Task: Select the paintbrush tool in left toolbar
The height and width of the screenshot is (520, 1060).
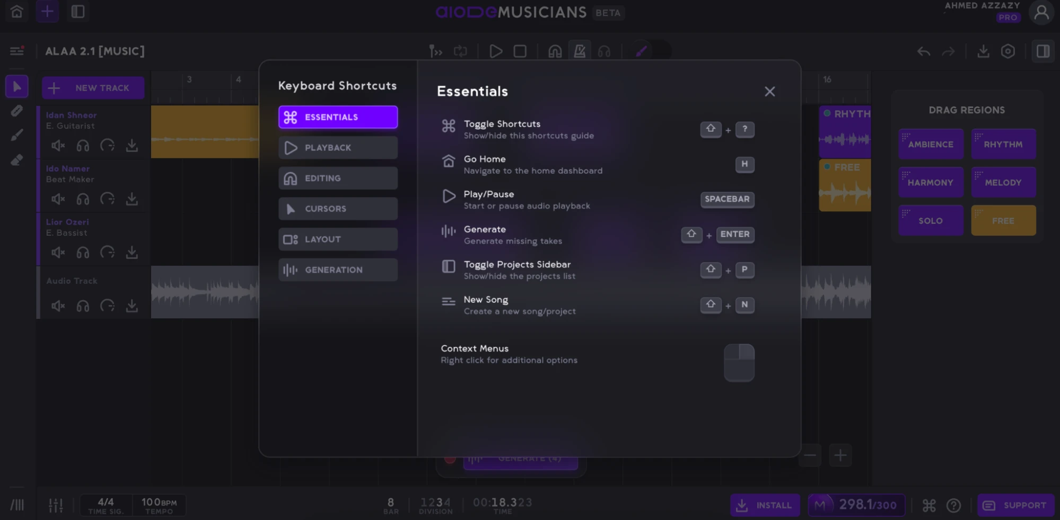Action: (17, 135)
